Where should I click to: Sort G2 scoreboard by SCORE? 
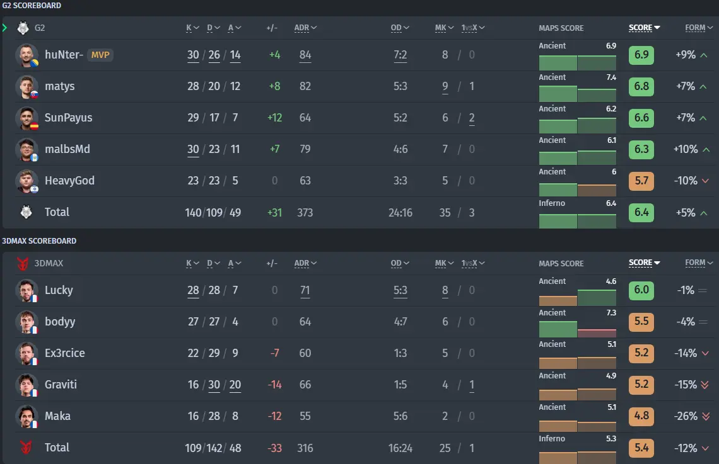644,28
